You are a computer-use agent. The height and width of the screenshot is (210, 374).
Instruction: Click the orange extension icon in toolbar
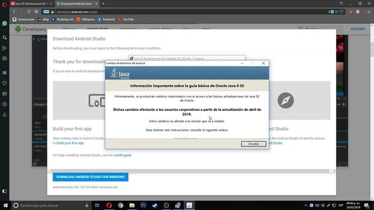click(x=351, y=12)
